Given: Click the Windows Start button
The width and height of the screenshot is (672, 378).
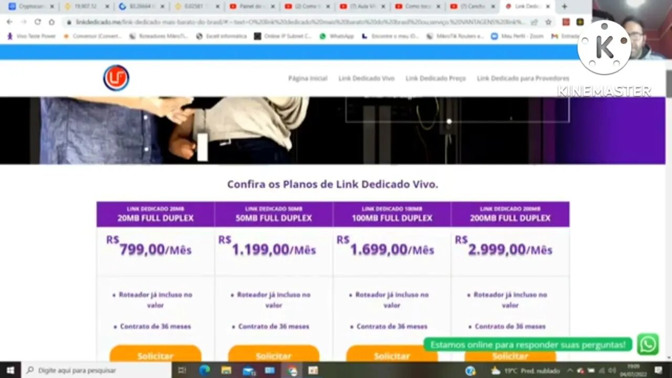Looking at the screenshot, I should (10, 370).
